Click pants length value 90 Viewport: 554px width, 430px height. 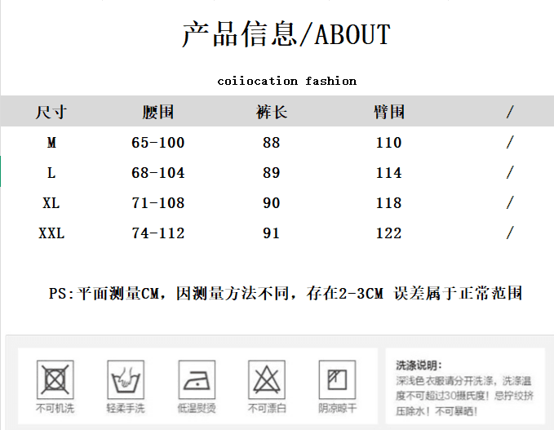click(272, 203)
